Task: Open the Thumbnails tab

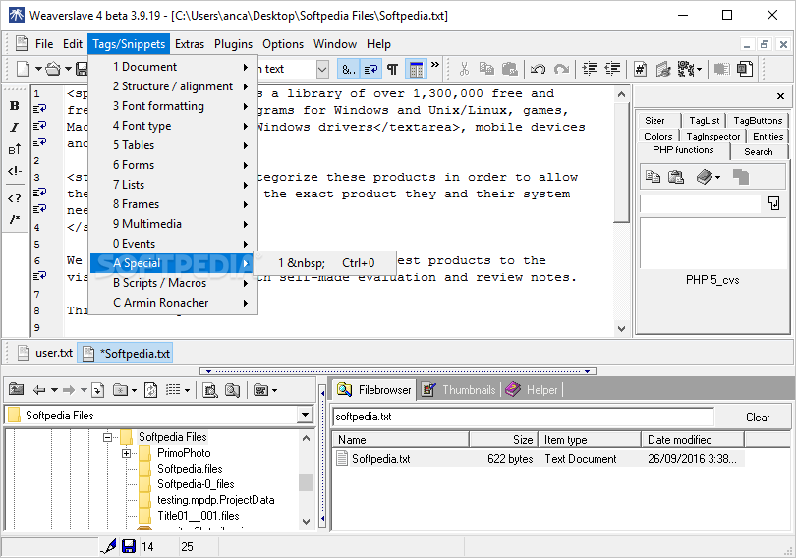Action: click(459, 390)
